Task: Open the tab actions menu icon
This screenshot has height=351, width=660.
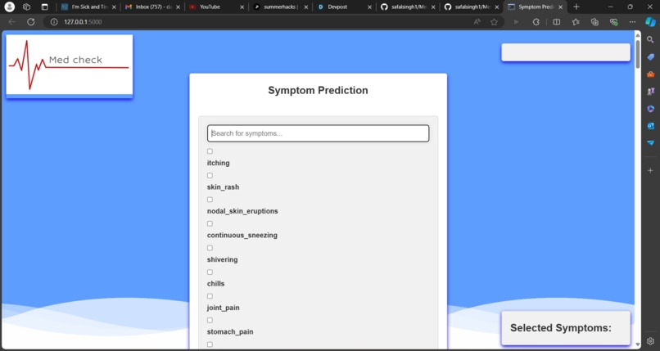Action: [44, 7]
